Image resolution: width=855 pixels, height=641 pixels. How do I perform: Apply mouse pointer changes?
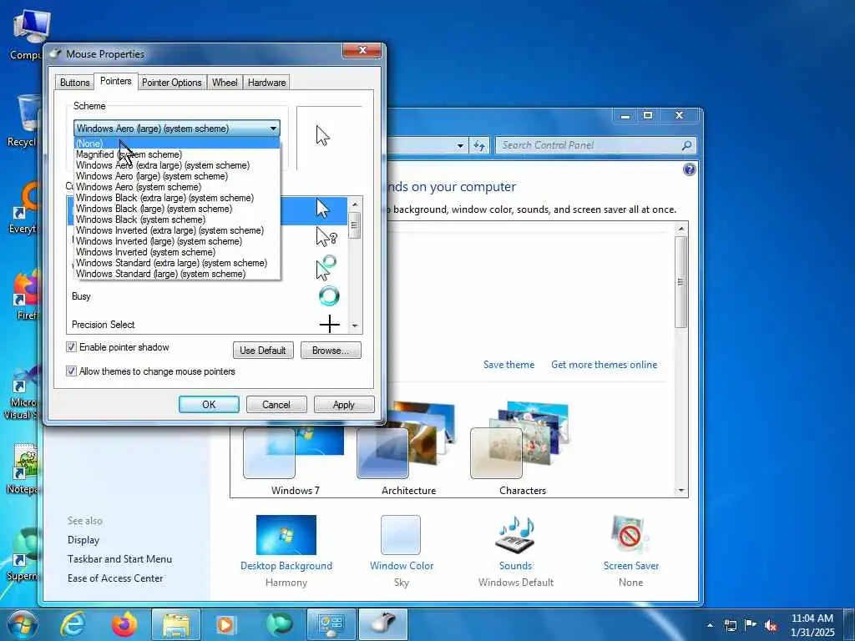(343, 405)
